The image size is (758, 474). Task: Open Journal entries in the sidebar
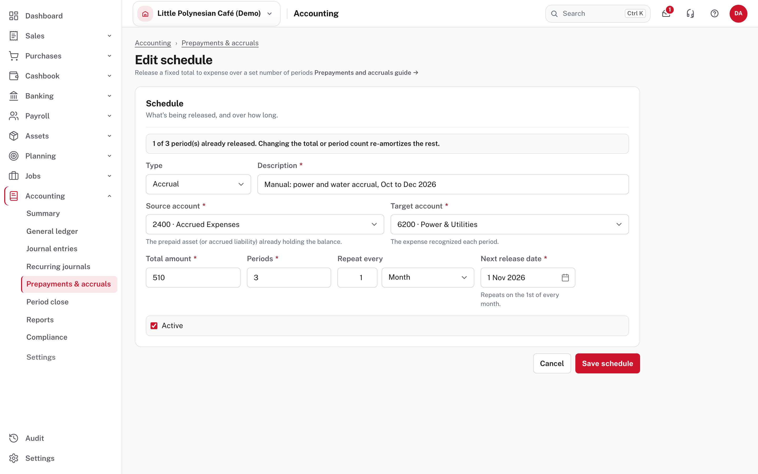click(52, 249)
